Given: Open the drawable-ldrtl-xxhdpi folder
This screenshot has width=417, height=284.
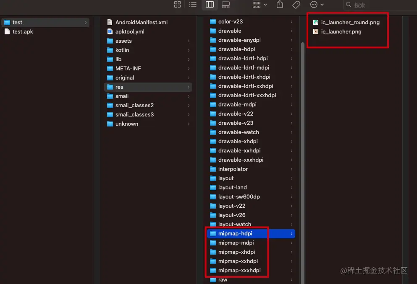Looking at the screenshot, I should click(x=251, y=86).
